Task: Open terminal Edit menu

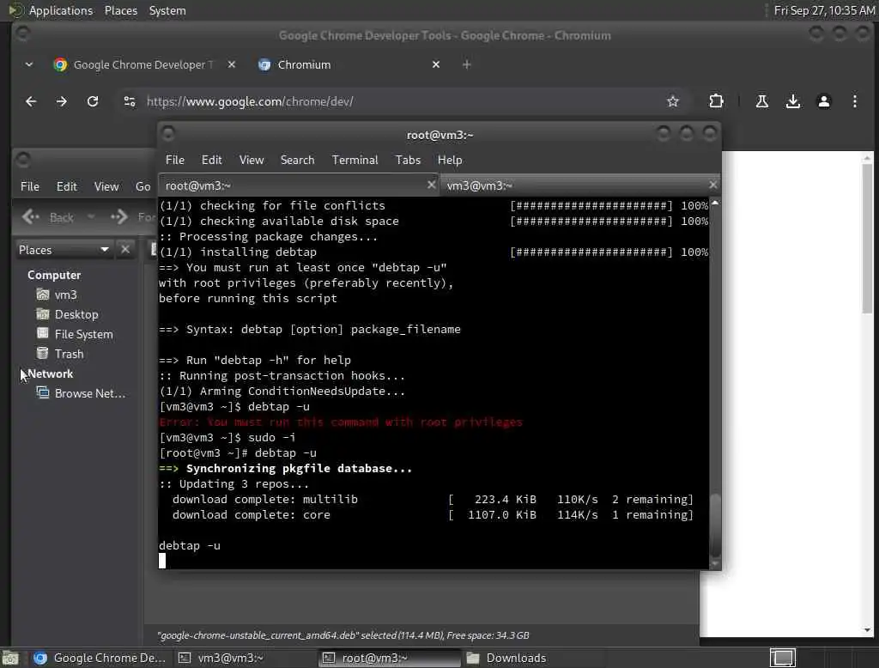Action: coord(211,160)
